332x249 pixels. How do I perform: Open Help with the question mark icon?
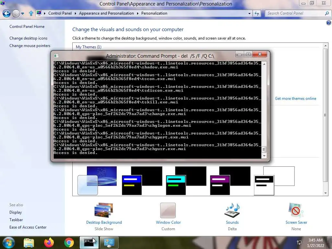point(329,23)
